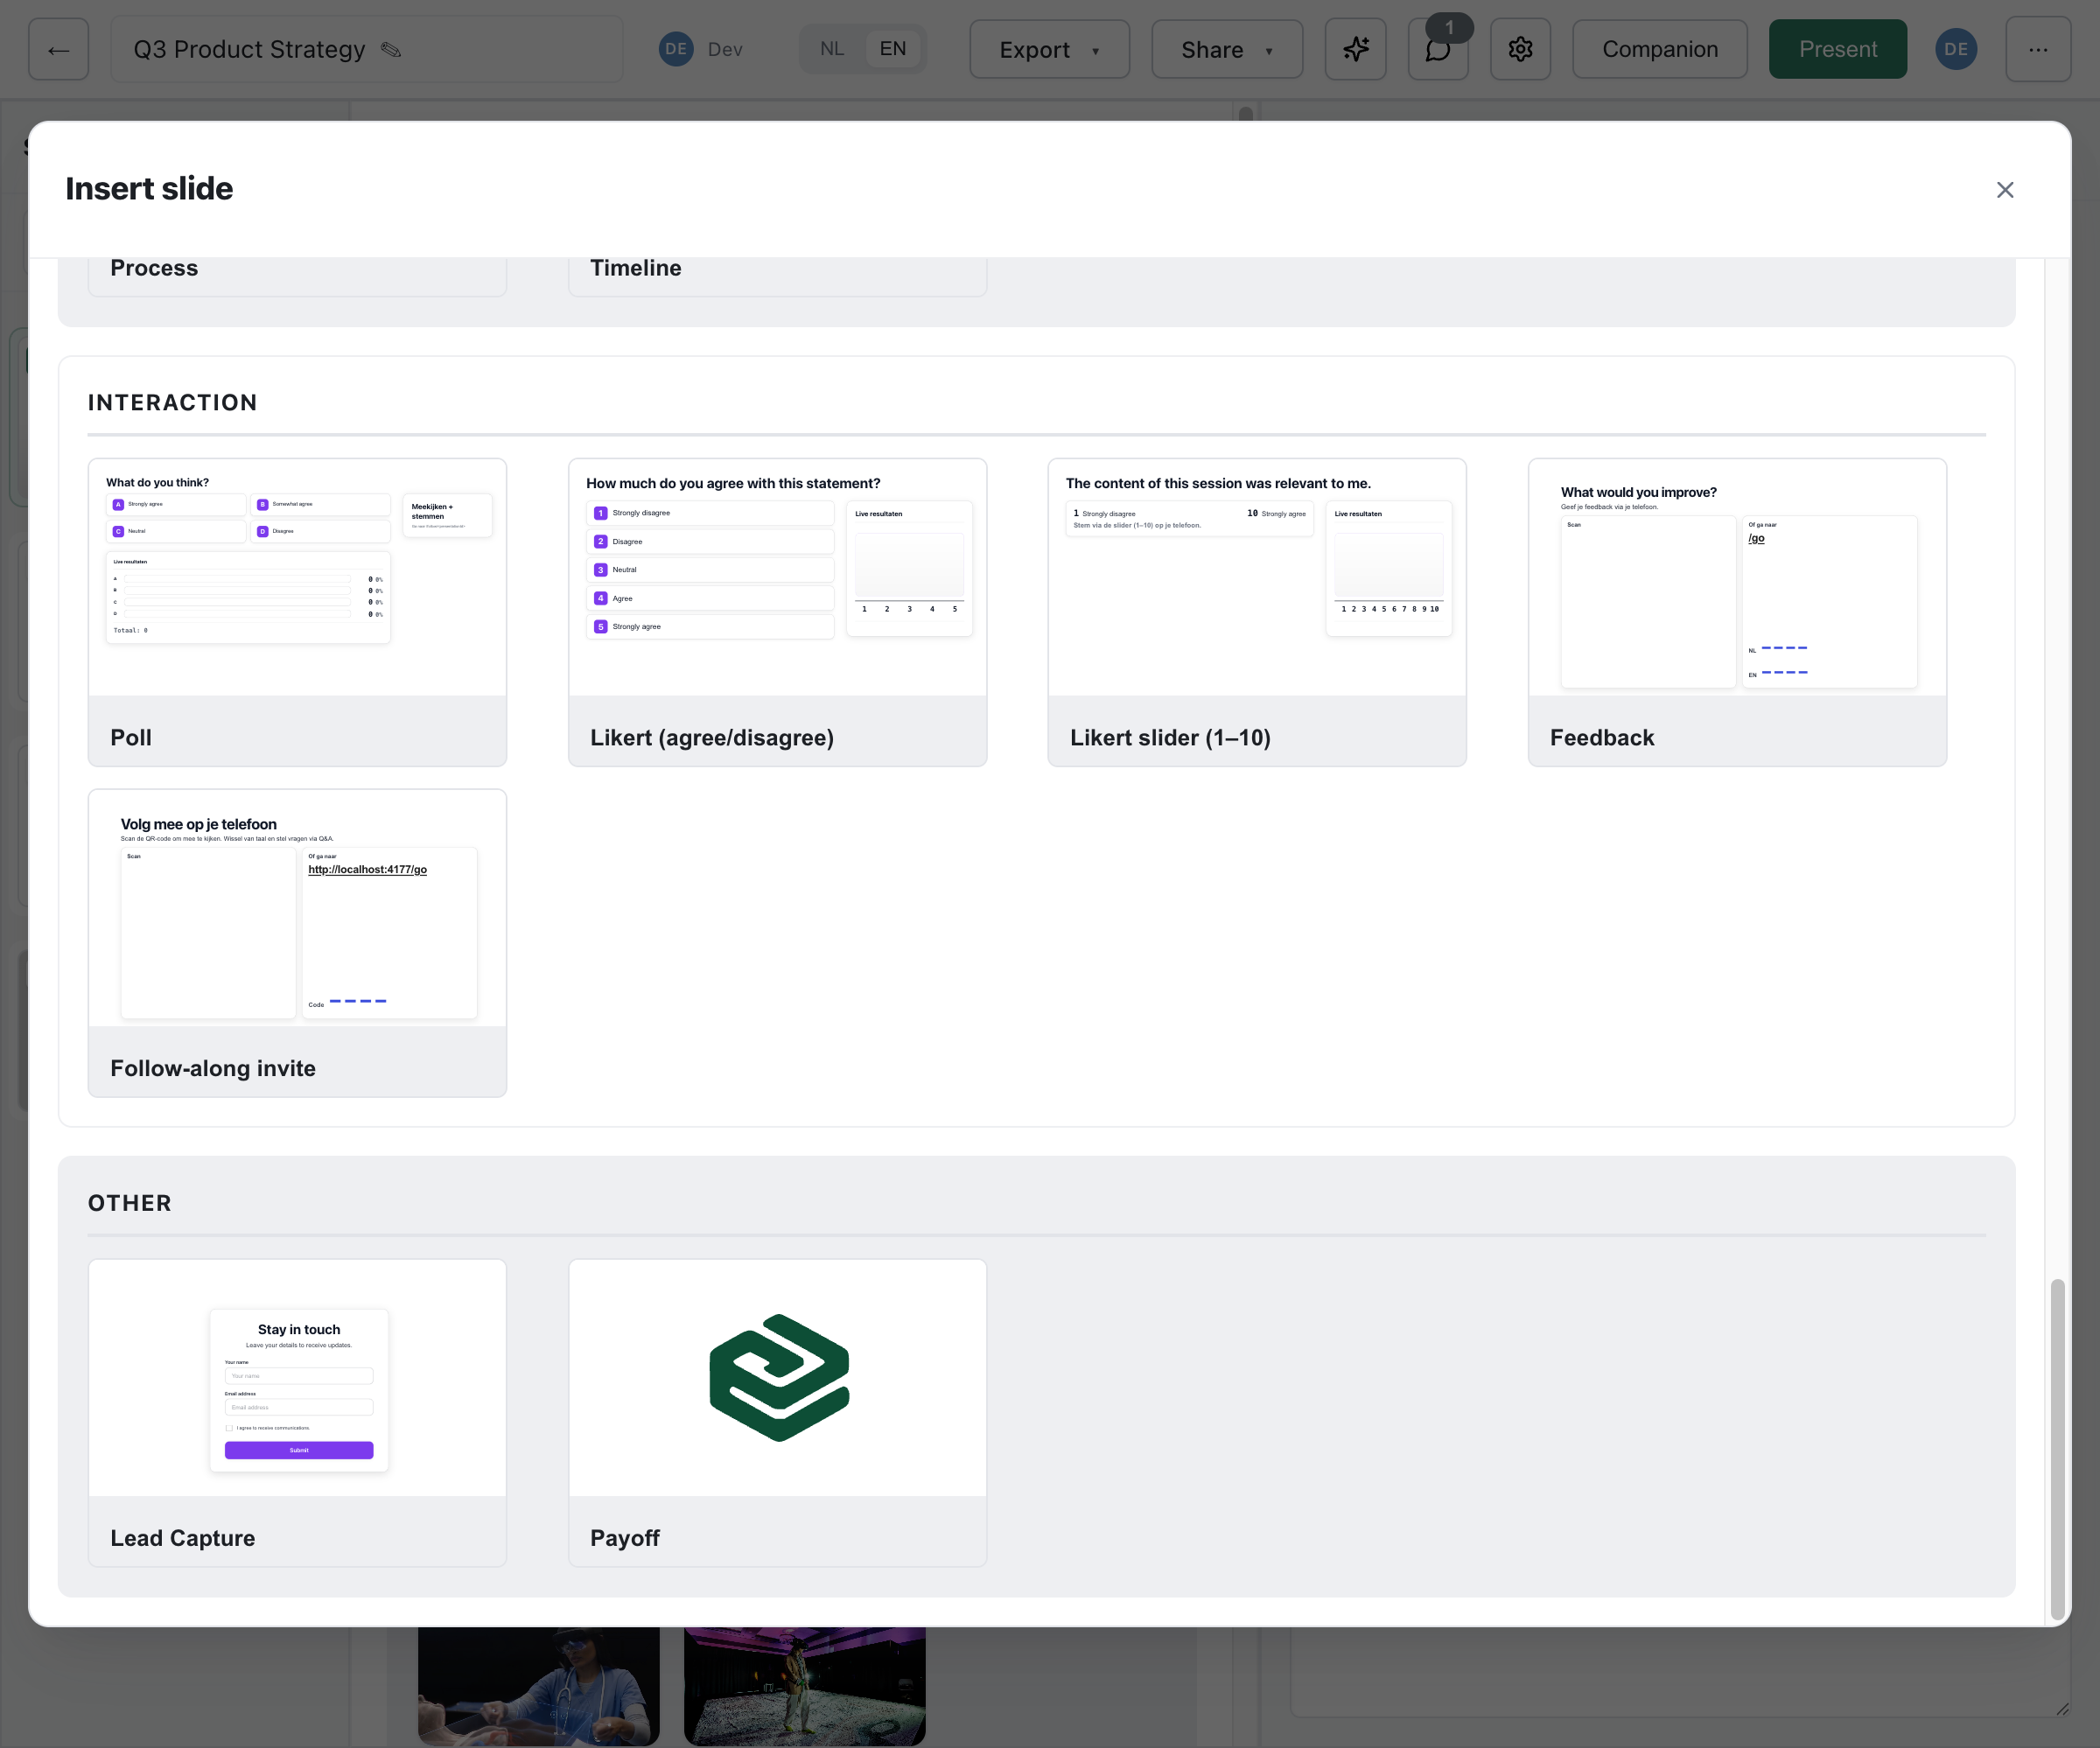The height and width of the screenshot is (1748, 2100).
Task: Choose the Likert (agree/disagree) template
Action: pyautogui.click(x=777, y=612)
